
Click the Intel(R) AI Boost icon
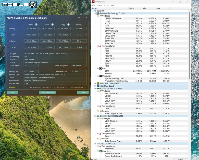click(98, 86)
